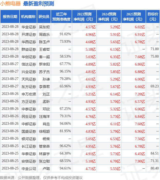This screenshot has width=160, height=180.
Task: Click the 目标价 column header
Action: [153, 17]
